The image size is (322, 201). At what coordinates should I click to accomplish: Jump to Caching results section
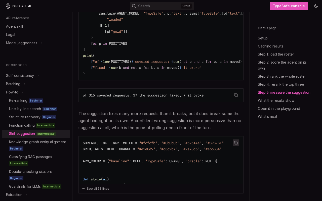click(x=270, y=46)
